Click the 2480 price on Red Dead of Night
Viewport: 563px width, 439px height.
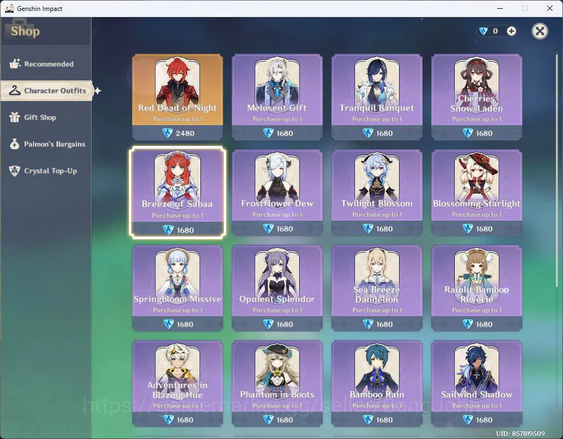[x=185, y=133]
